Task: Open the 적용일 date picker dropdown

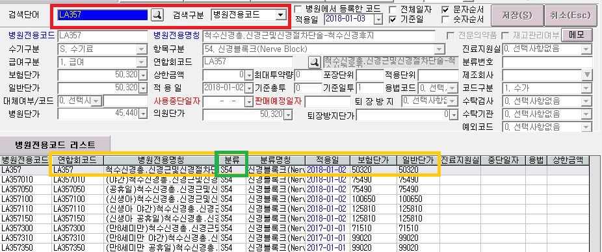Action: point(378,19)
